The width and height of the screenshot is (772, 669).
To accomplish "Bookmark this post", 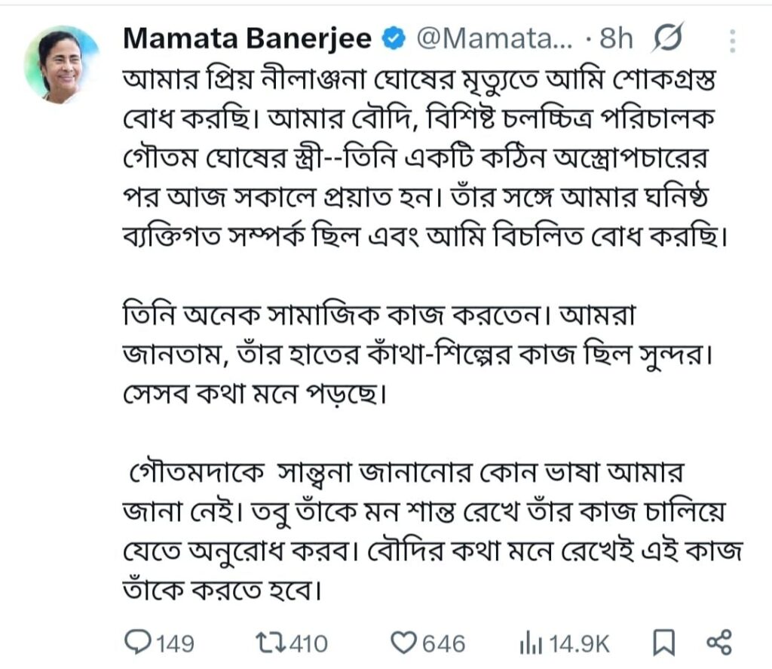I will click(x=663, y=643).
